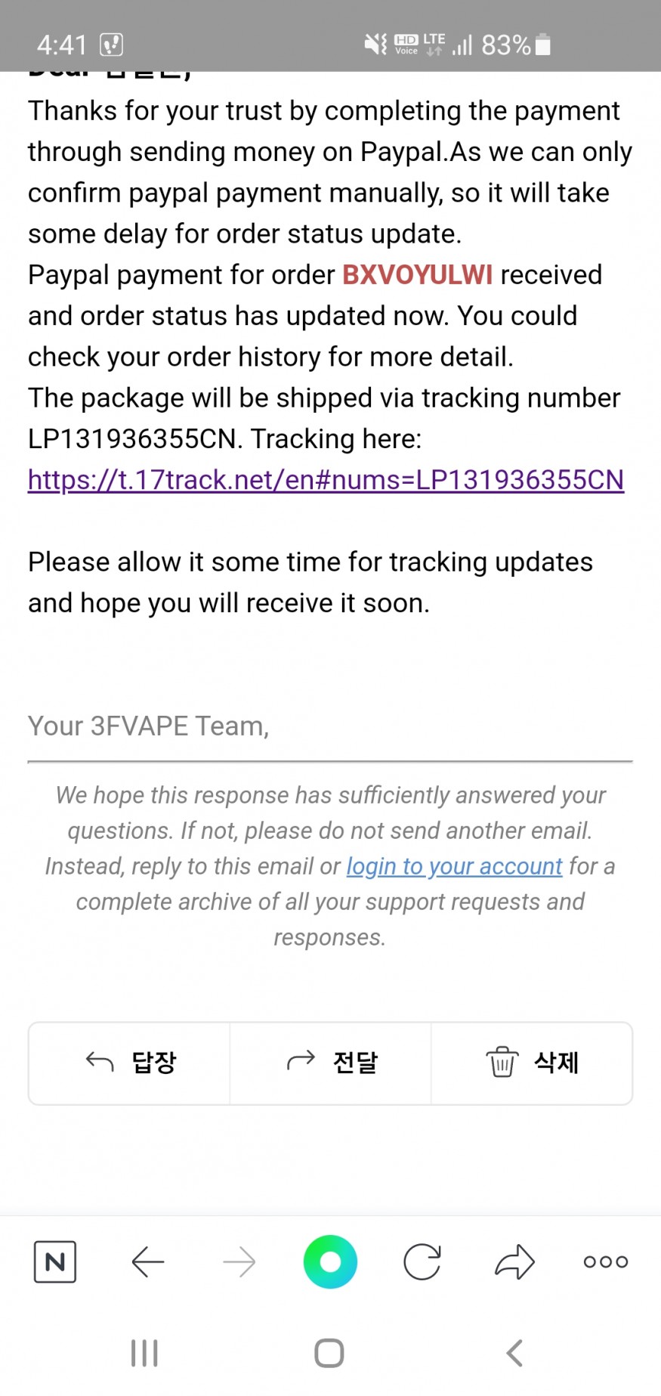The width and height of the screenshot is (661, 1396).
Task: Tap battery percentage in status bar
Action: pyautogui.click(x=506, y=45)
